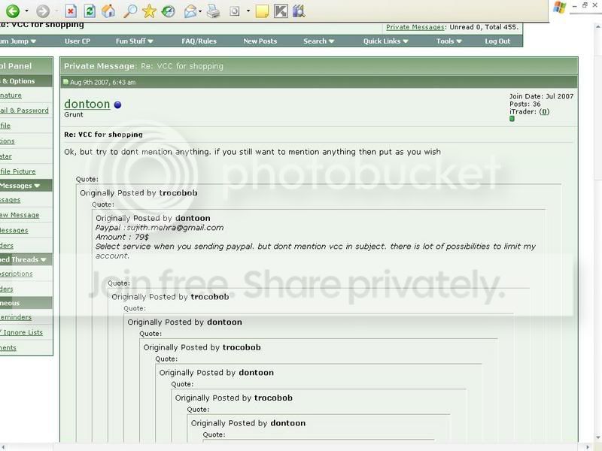Click the 'Re: VCC for shopping' message title
The width and height of the screenshot is (602, 451).
point(103,135)
